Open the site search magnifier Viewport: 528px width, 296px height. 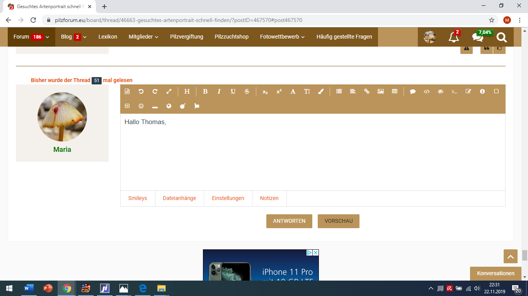[501, 37]
